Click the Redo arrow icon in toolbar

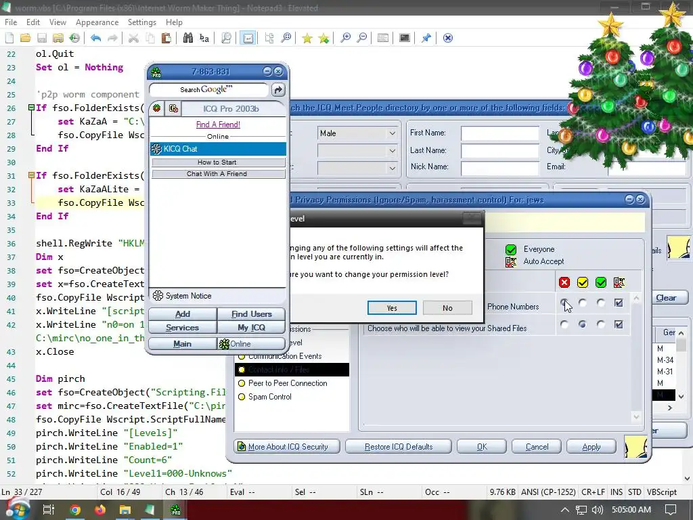(113, 38)
